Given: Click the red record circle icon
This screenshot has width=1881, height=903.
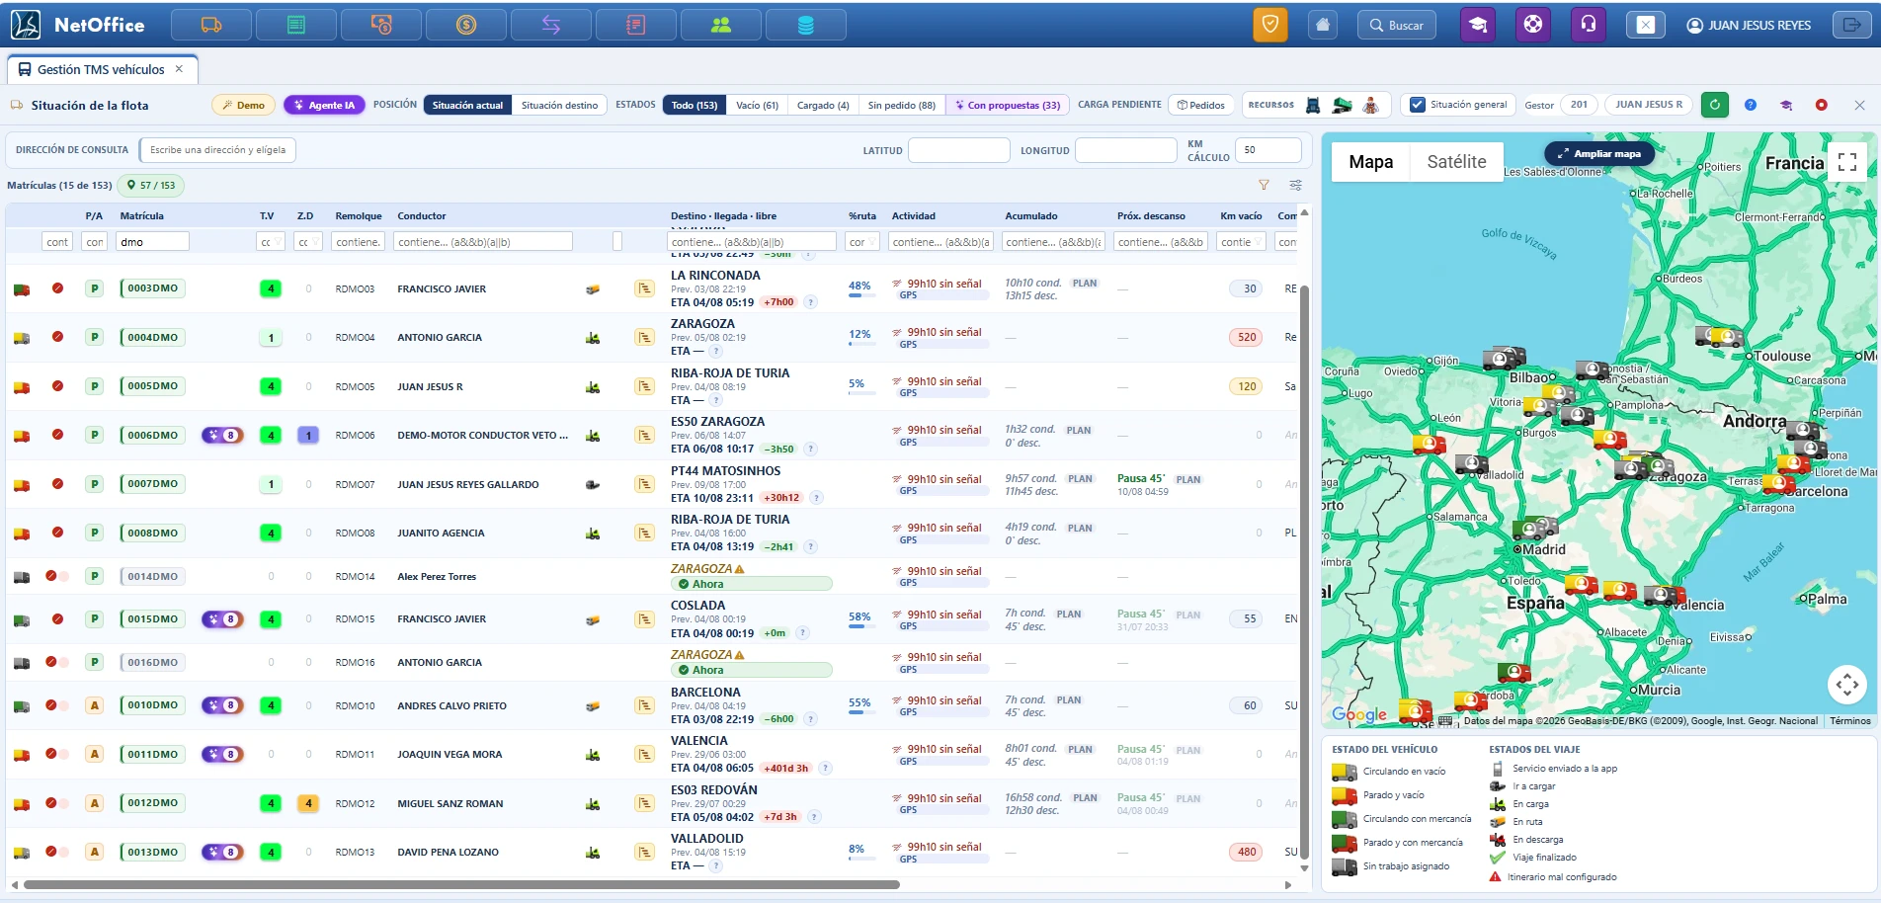Looking at the screenshot, I should click(1822, 105).
